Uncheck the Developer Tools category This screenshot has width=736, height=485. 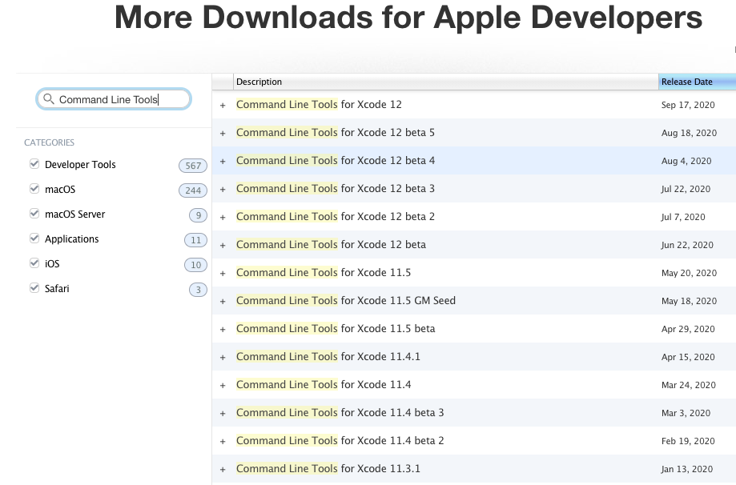tap(34, 164)
